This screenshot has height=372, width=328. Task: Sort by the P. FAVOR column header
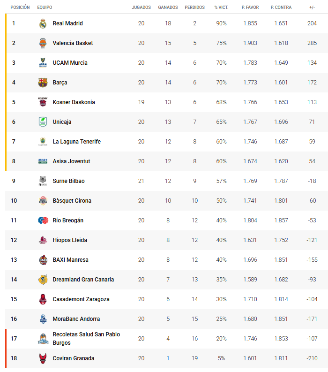[x=250, y=8]
